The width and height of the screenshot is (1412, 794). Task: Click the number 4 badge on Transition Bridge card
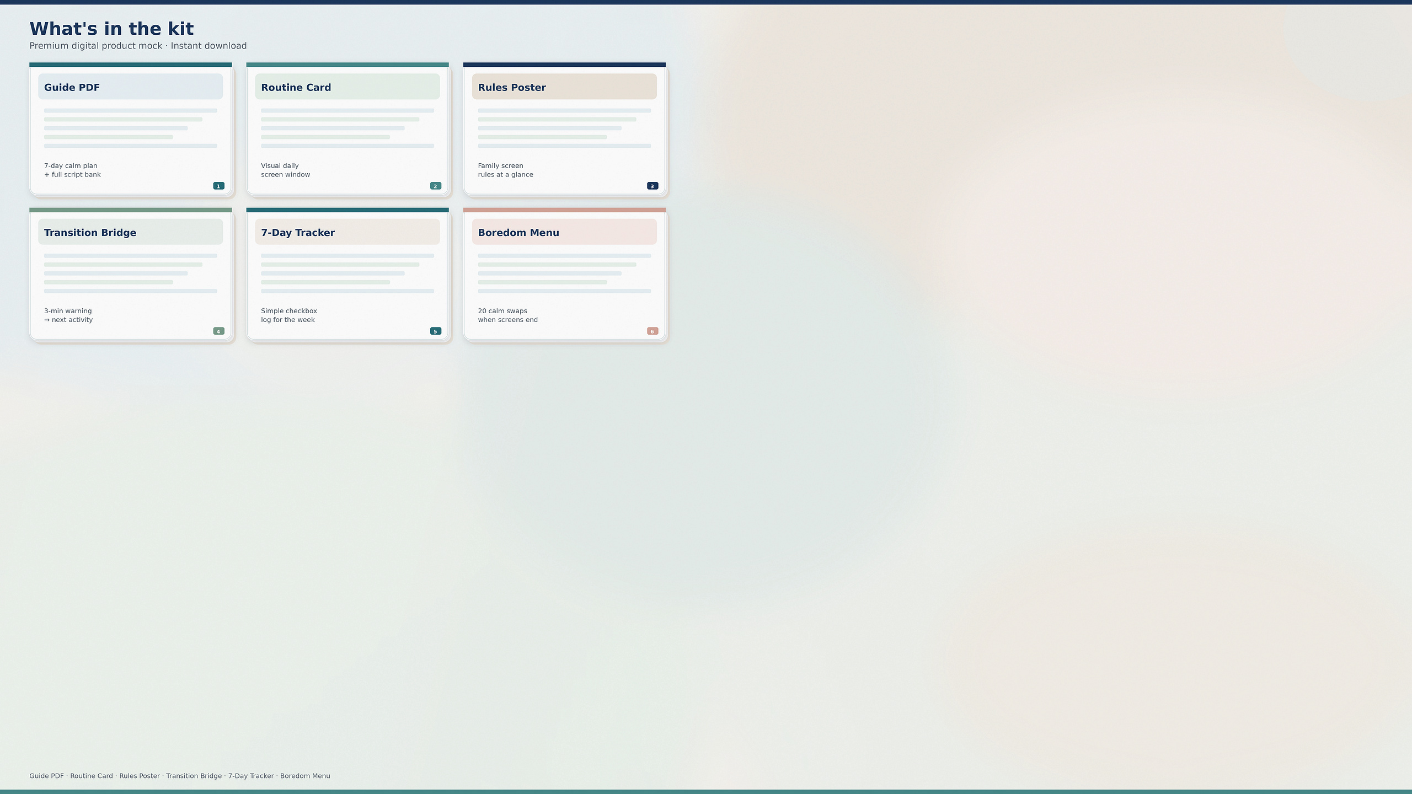(218, 331)
